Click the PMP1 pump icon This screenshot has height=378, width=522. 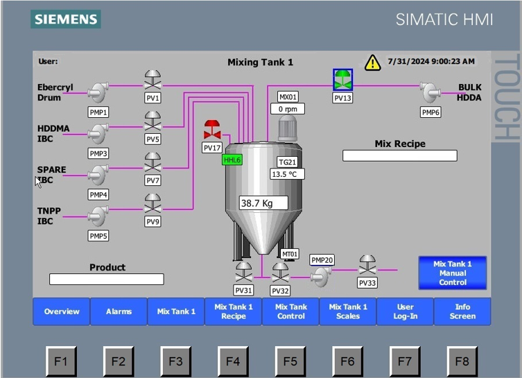98,92
